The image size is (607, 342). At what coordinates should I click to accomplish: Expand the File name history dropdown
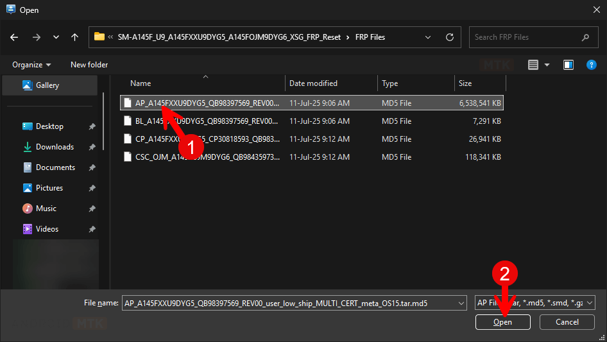[460, 303]
